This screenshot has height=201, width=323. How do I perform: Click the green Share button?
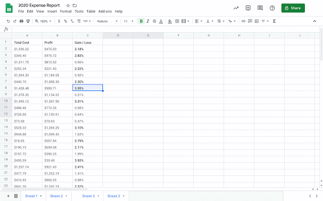pyautogui.click(x=293, y=8)
